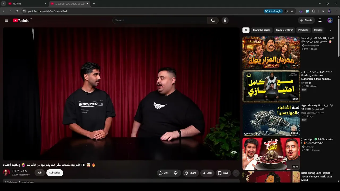Select the Products chip
The width and height of the screenshot is (340, 191).
click(x=303, y=30)
